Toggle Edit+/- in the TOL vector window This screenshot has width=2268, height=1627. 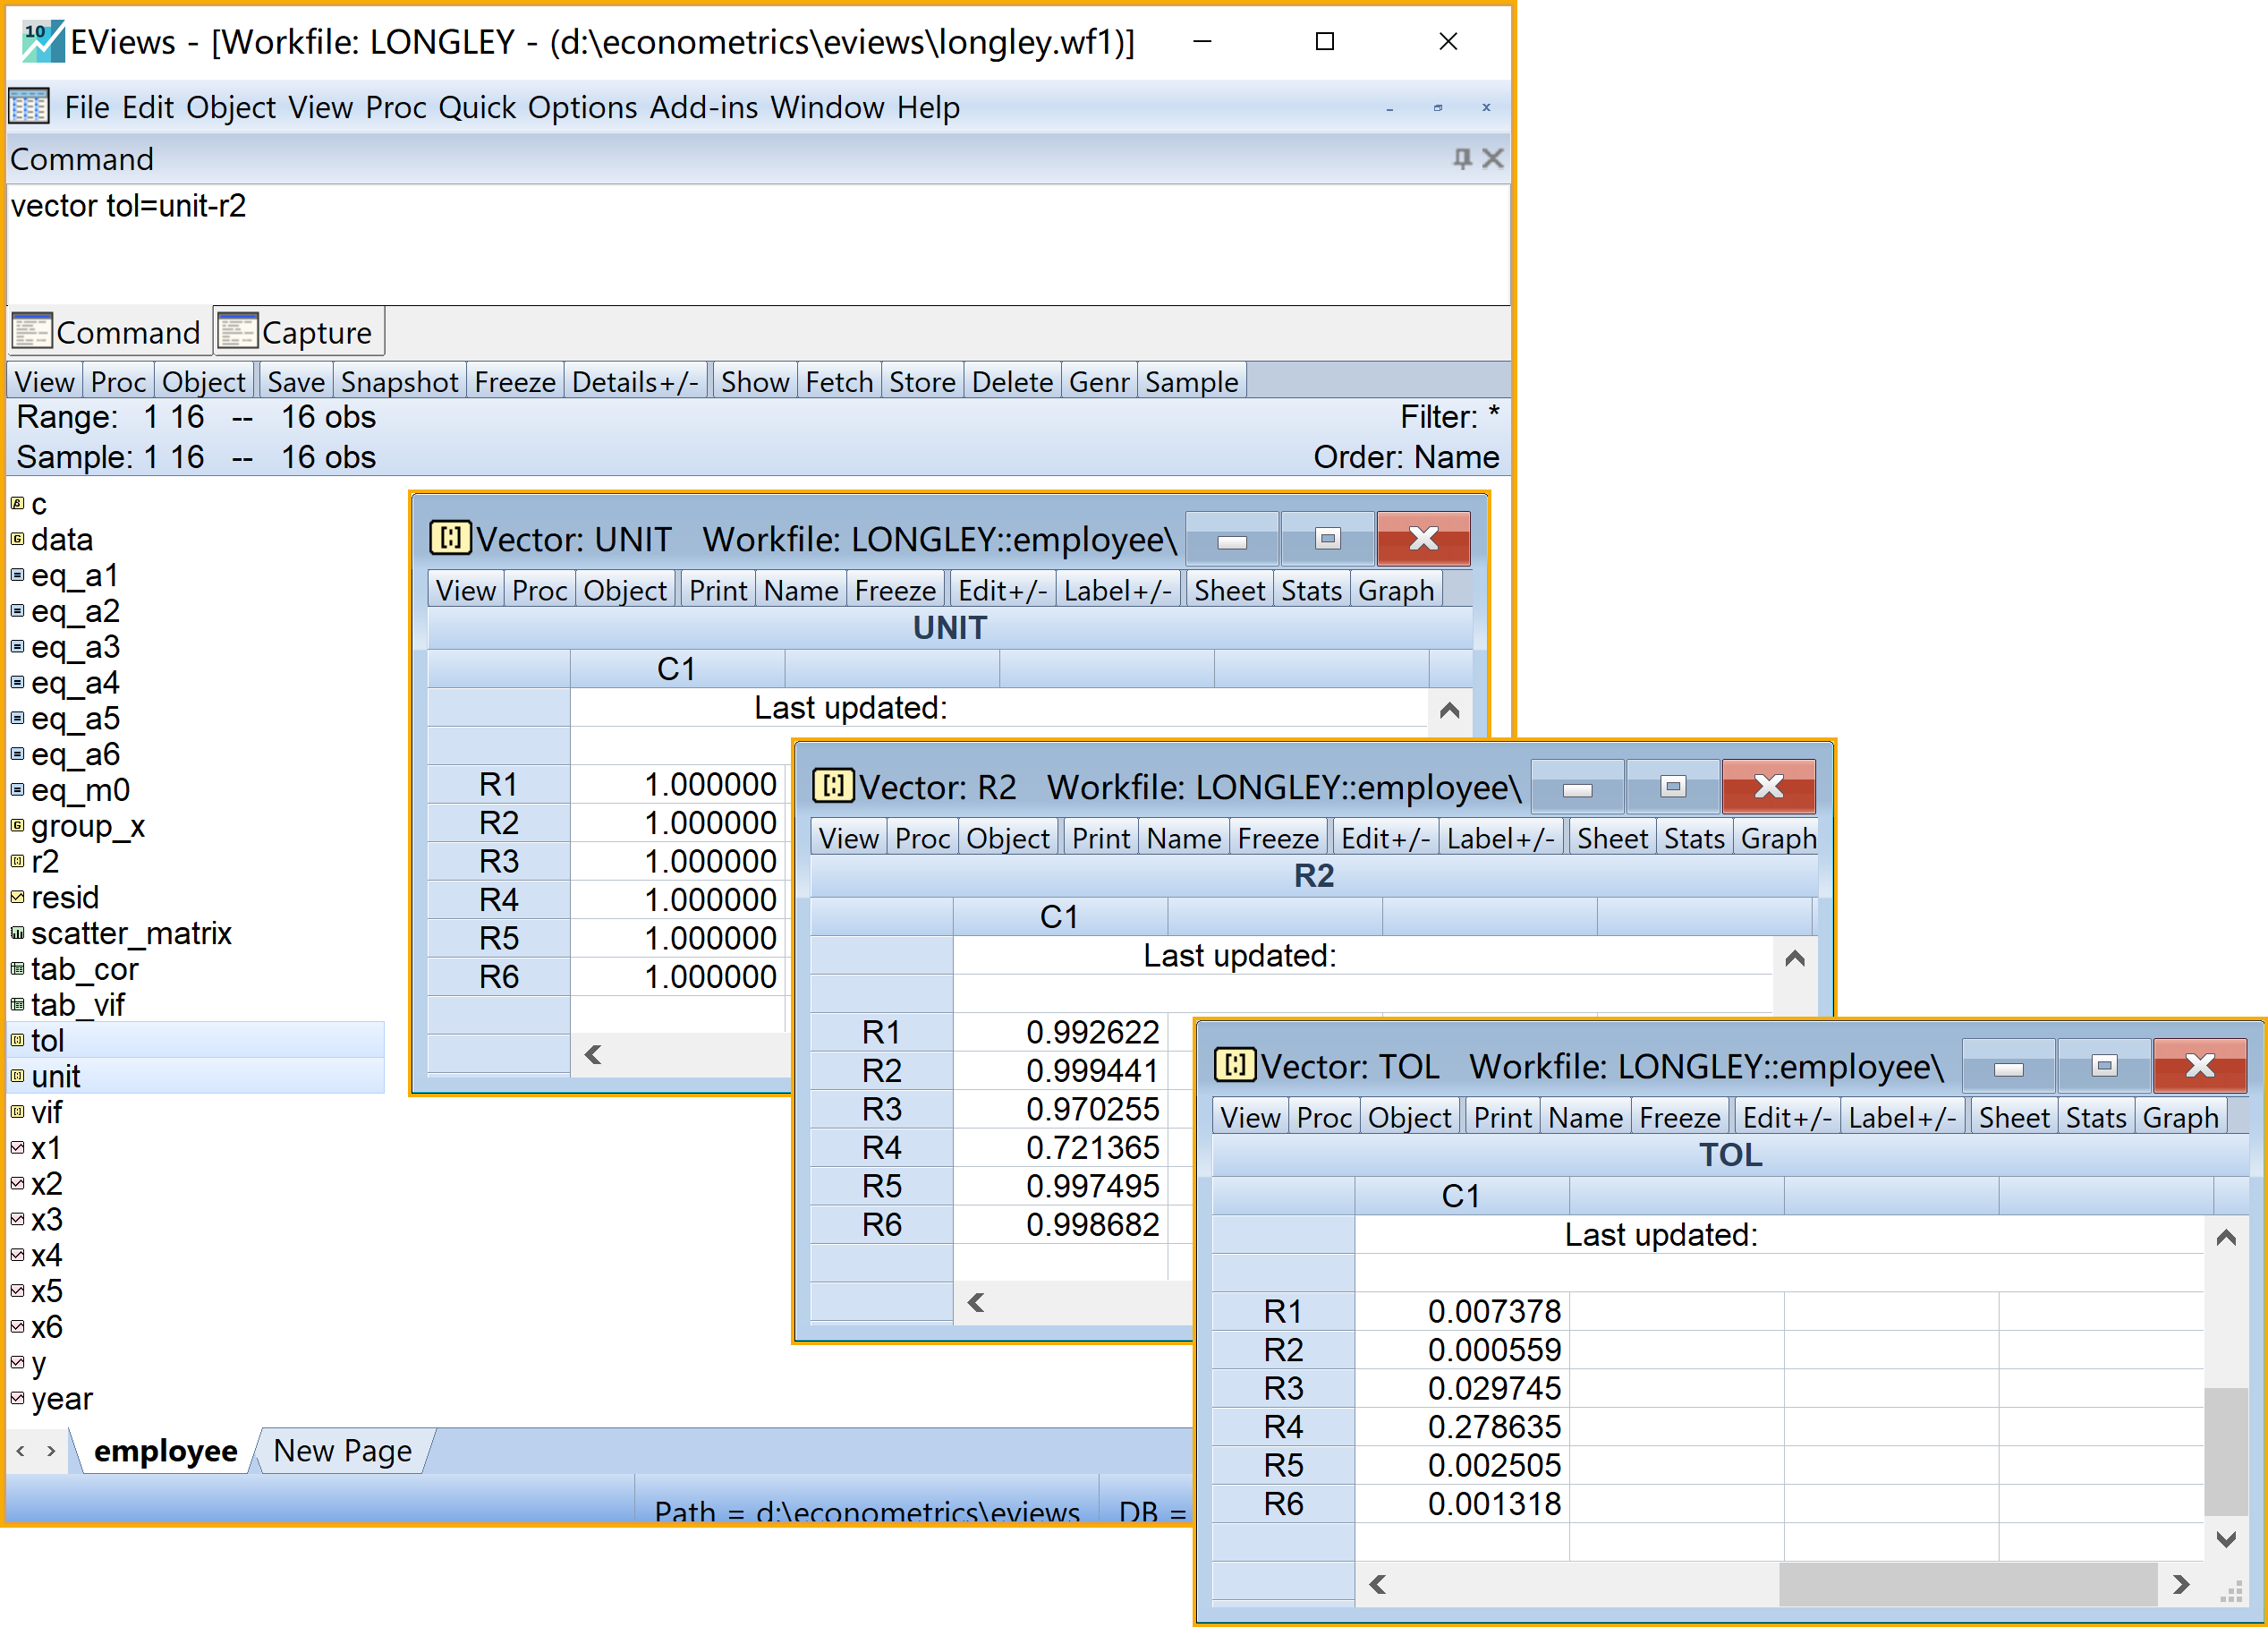coord(1786,1117)
